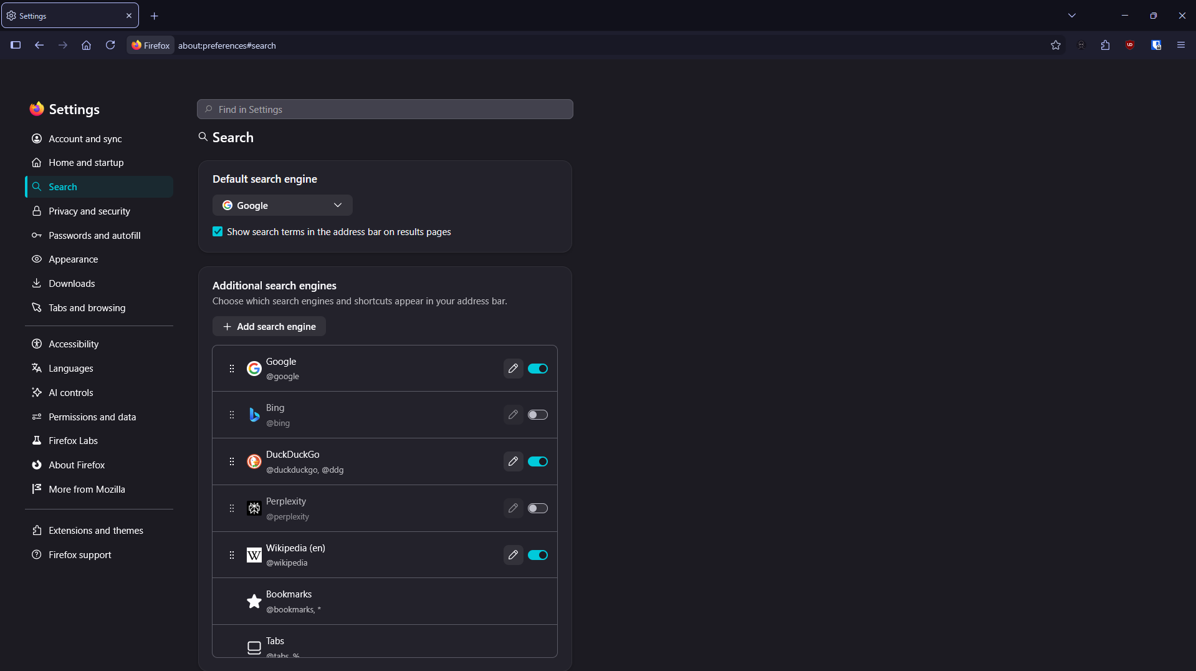Expand the list all tabs chevron
The width and height of the screenshot is (1196, 671).
(1072, 16)
